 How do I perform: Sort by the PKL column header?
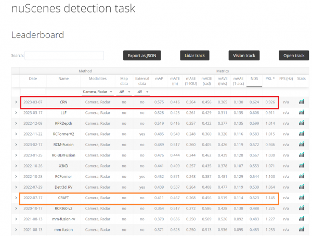tap(270, 78)
